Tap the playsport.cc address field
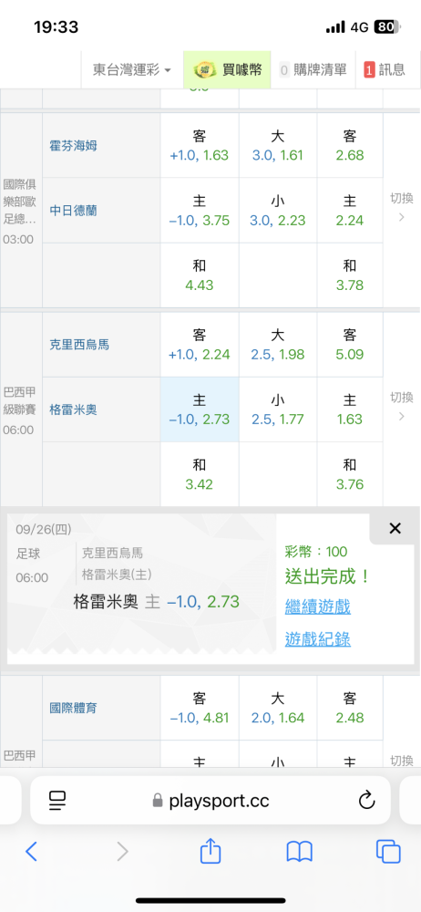The width and height of the screenshot is (421, 912). coord(210,801)
